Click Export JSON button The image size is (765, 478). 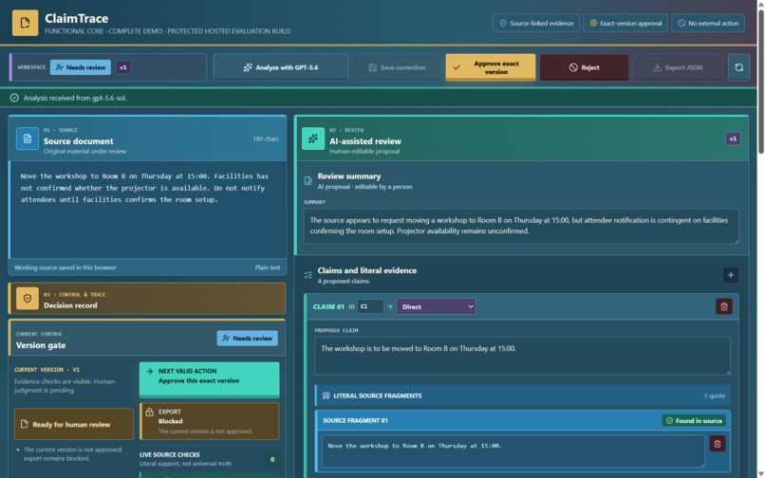pos(679,67)
